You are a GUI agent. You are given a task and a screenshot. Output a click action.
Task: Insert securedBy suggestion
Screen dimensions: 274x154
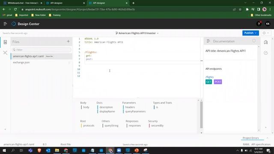[157, 125]
